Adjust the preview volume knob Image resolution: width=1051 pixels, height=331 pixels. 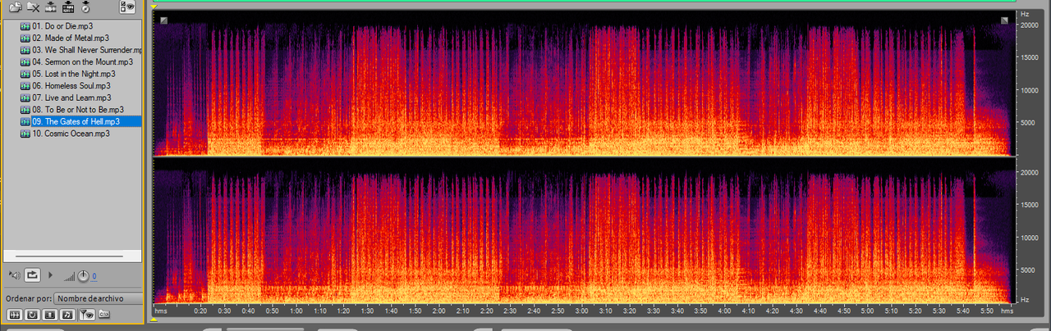pos(83,275)
